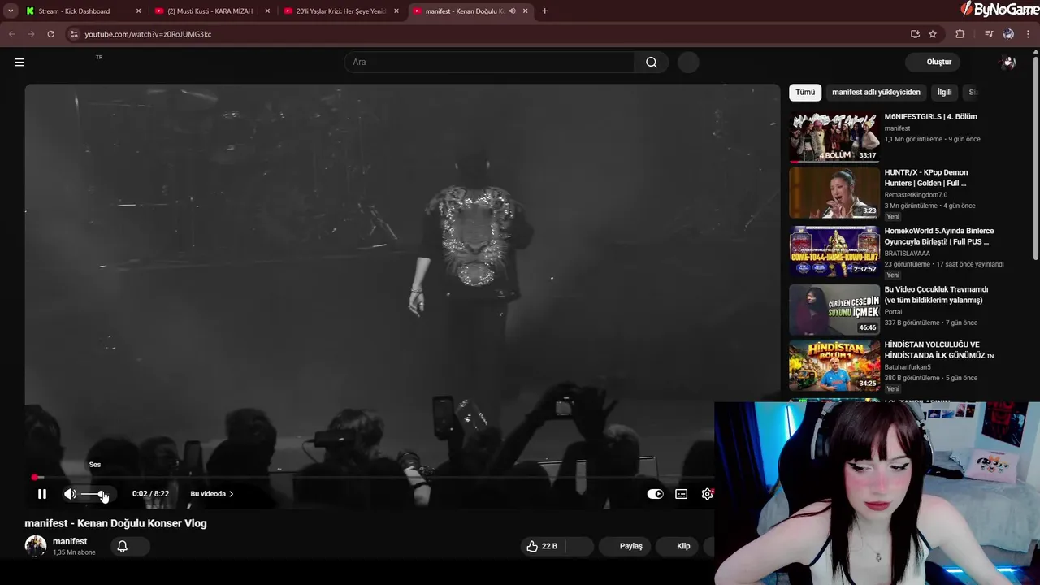1040x585 pixels.
Task: Close the manifest Kenan Doğulu tab
Action: [x=526, y=11]
